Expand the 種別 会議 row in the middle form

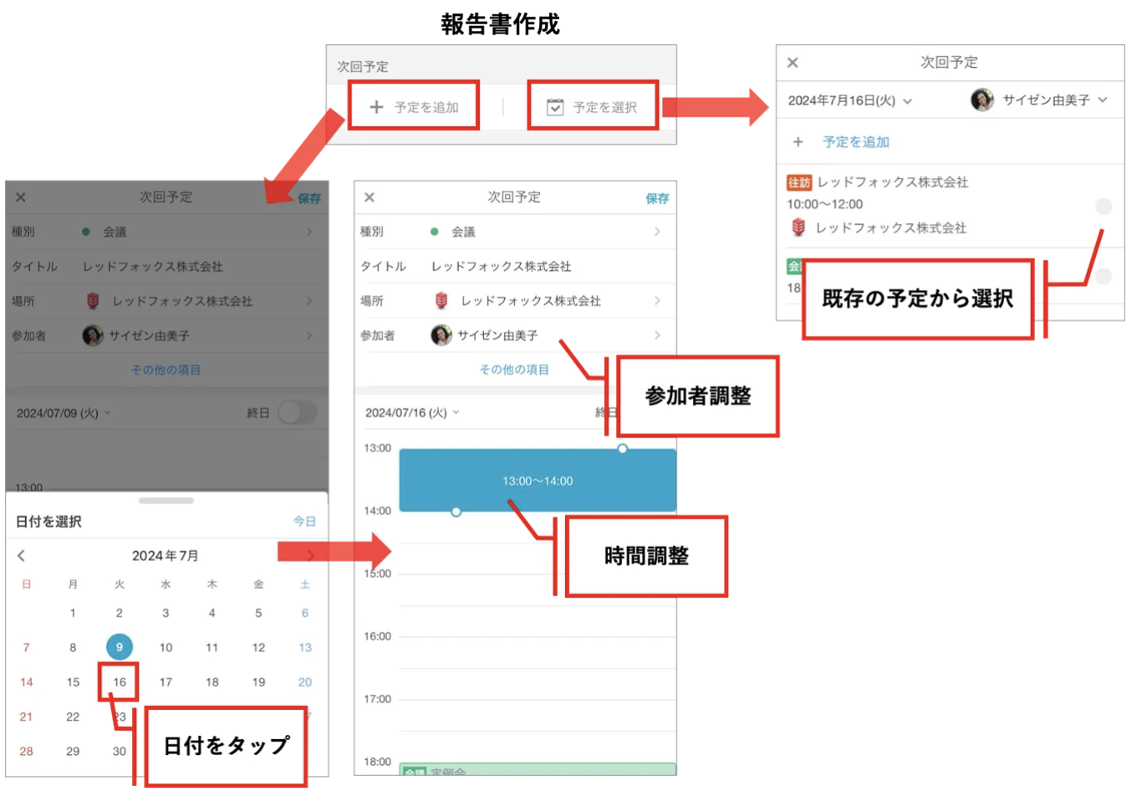tap(515, 232)
